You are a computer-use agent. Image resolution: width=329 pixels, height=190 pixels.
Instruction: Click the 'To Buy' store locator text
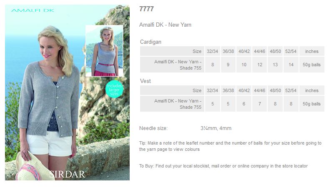(224, 166)
